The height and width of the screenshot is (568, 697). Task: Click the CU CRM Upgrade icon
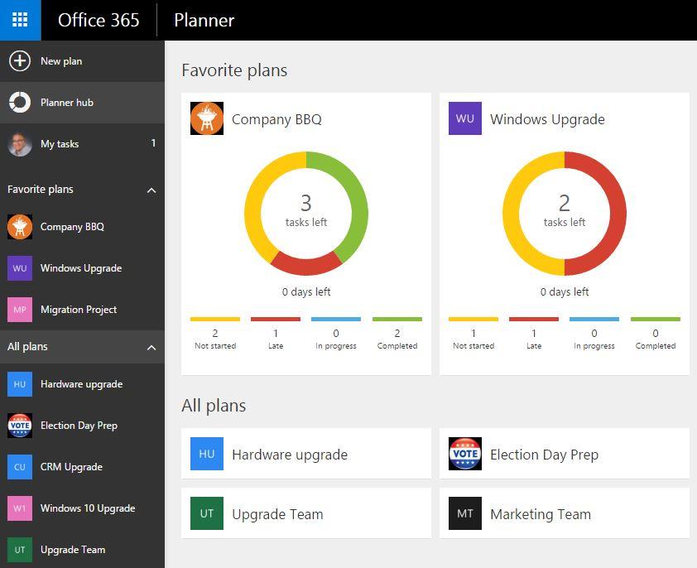coord(20,467)
